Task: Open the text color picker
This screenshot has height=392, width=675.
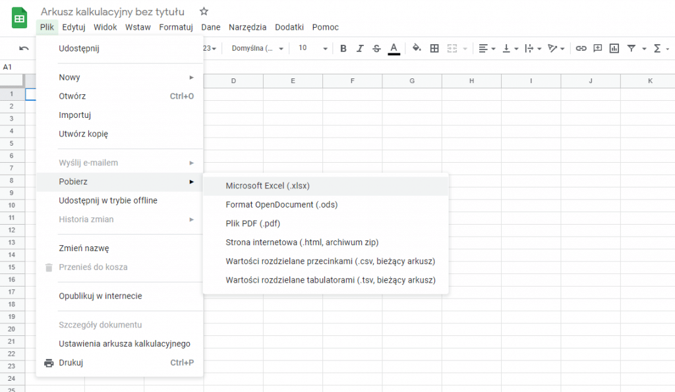Action: coord(394,49)
